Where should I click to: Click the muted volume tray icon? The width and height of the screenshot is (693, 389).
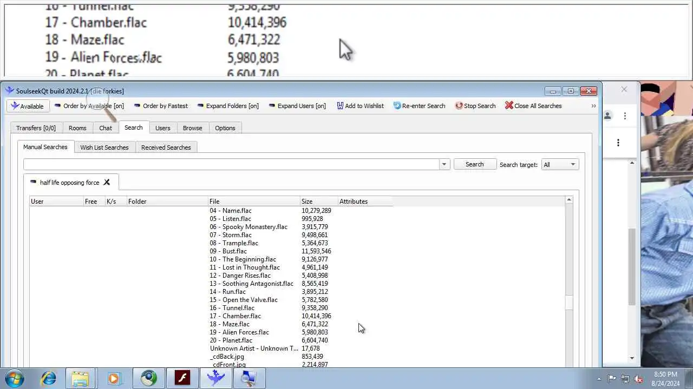point(638,379)
